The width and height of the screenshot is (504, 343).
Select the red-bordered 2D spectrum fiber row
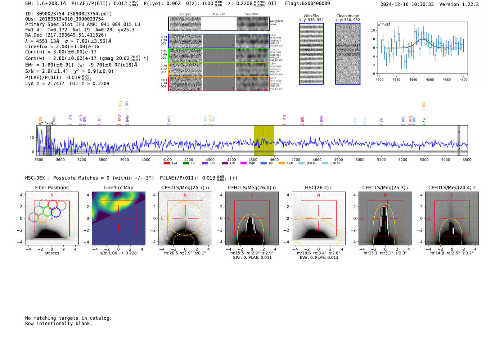click(x=219, y=84)
